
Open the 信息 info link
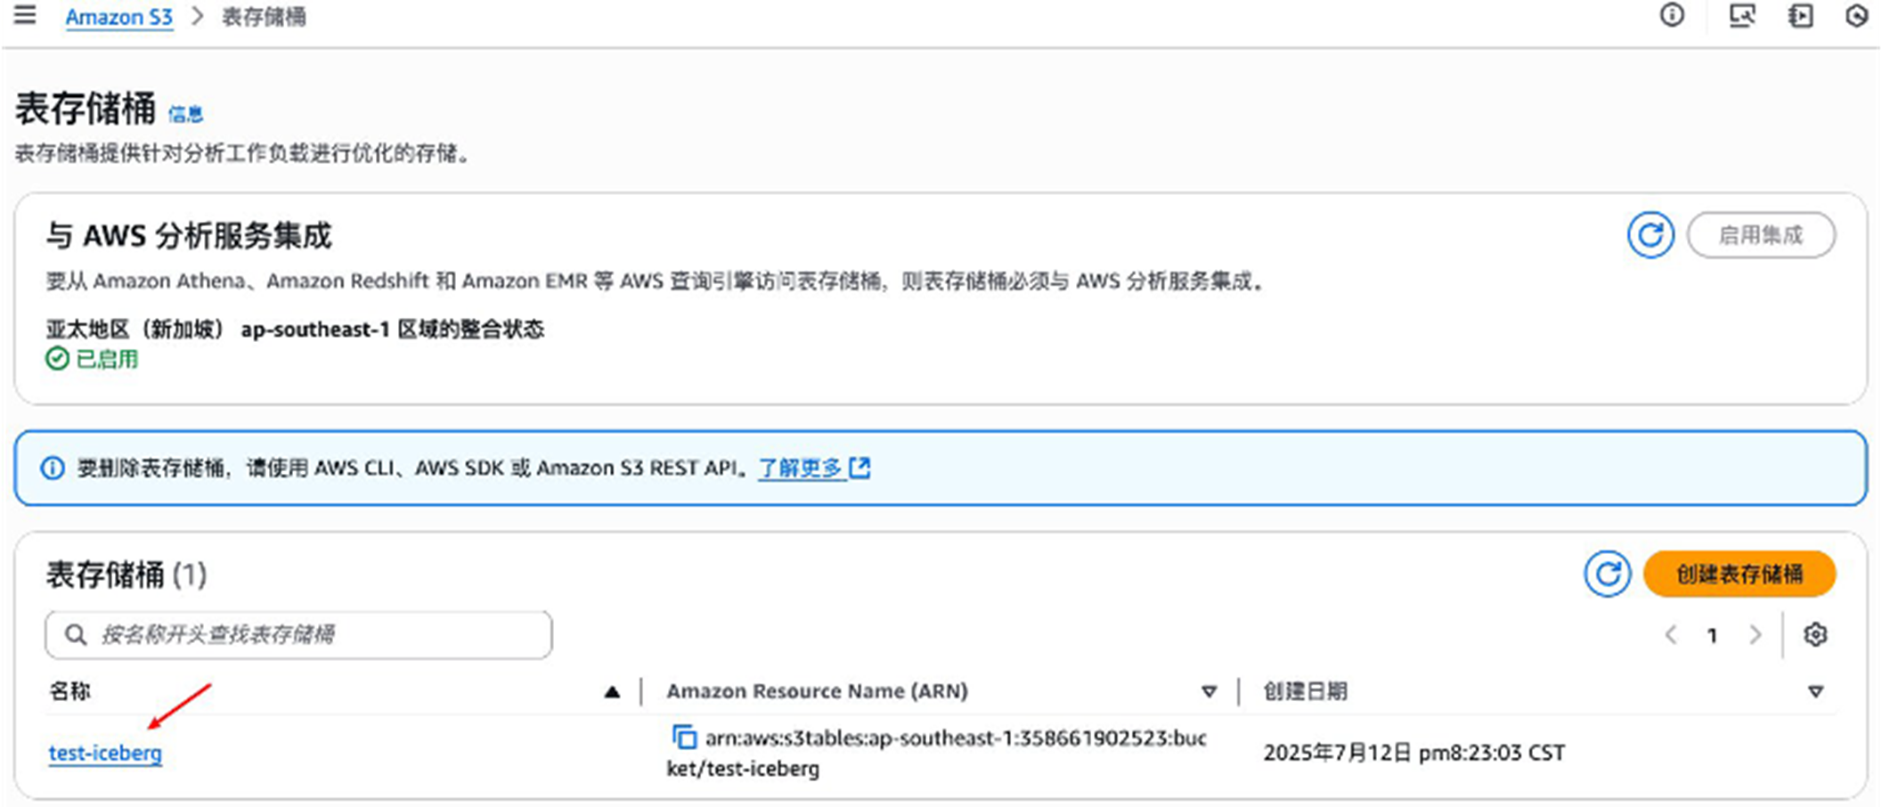185,114
